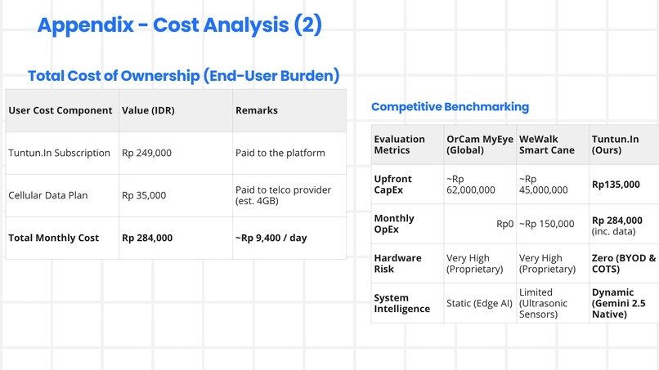Click the 'Tuntun.In (Ours)' column header
This screenshot has width=659, height=370.
point(624,145)
